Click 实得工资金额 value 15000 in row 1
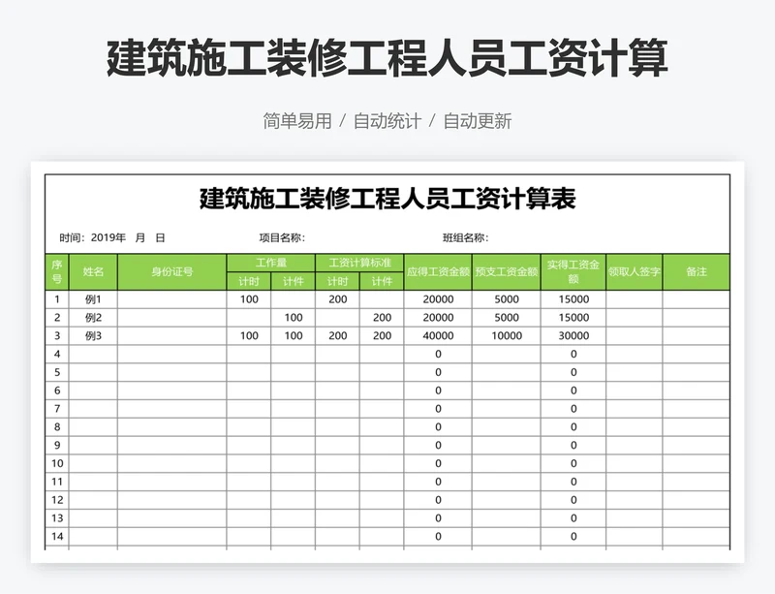775x594 pixels. point(573,299)
